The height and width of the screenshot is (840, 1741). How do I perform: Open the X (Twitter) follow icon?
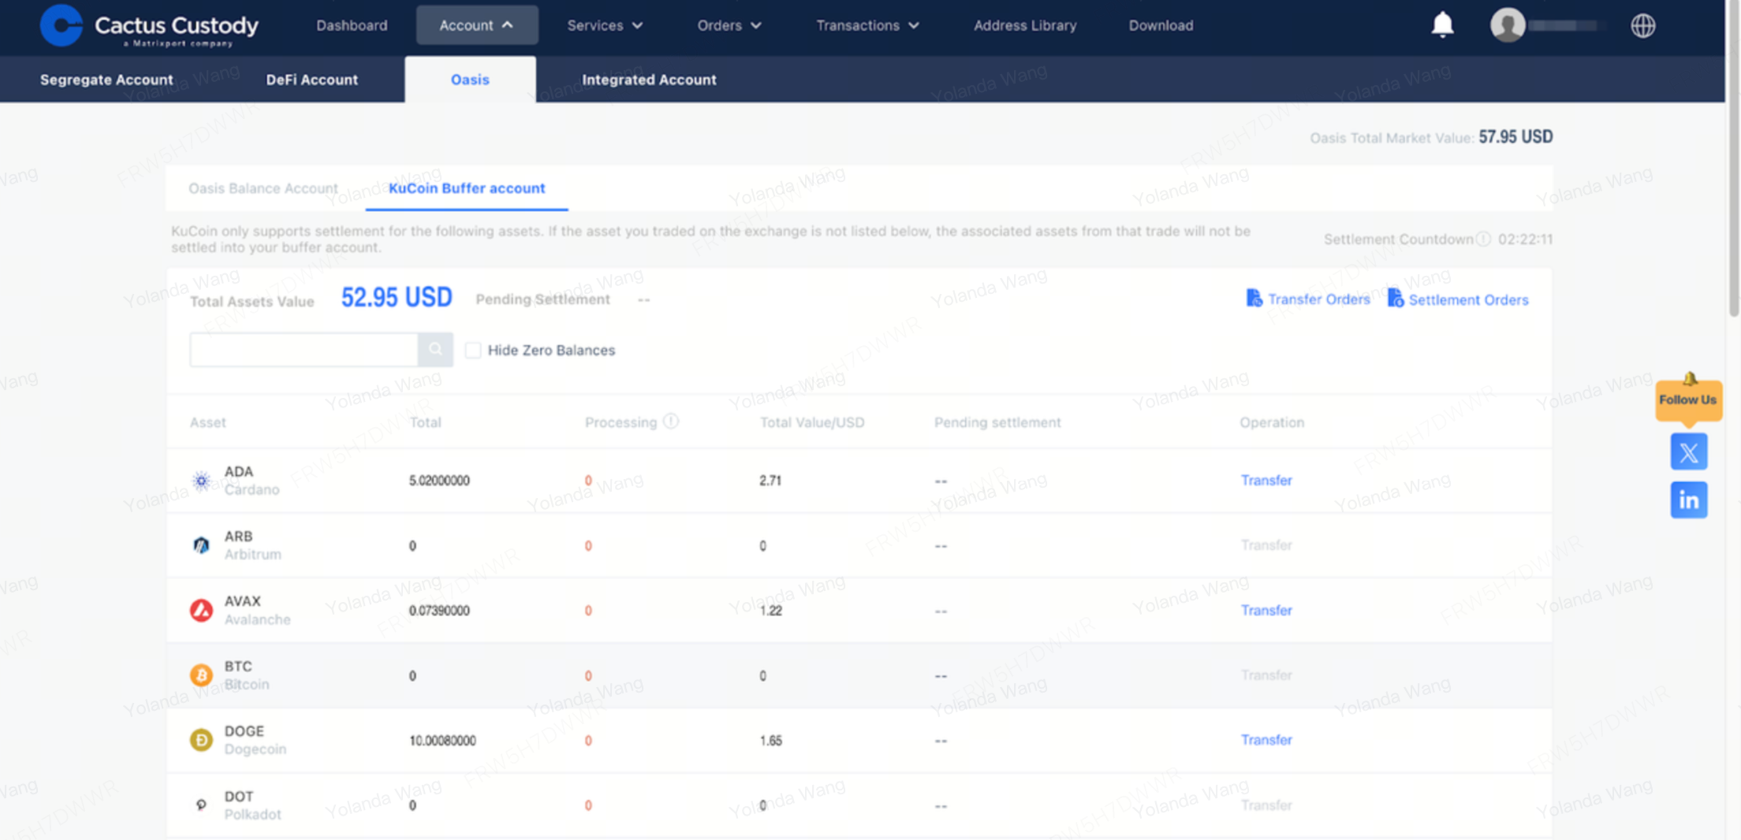click(x=1688, y=452)
